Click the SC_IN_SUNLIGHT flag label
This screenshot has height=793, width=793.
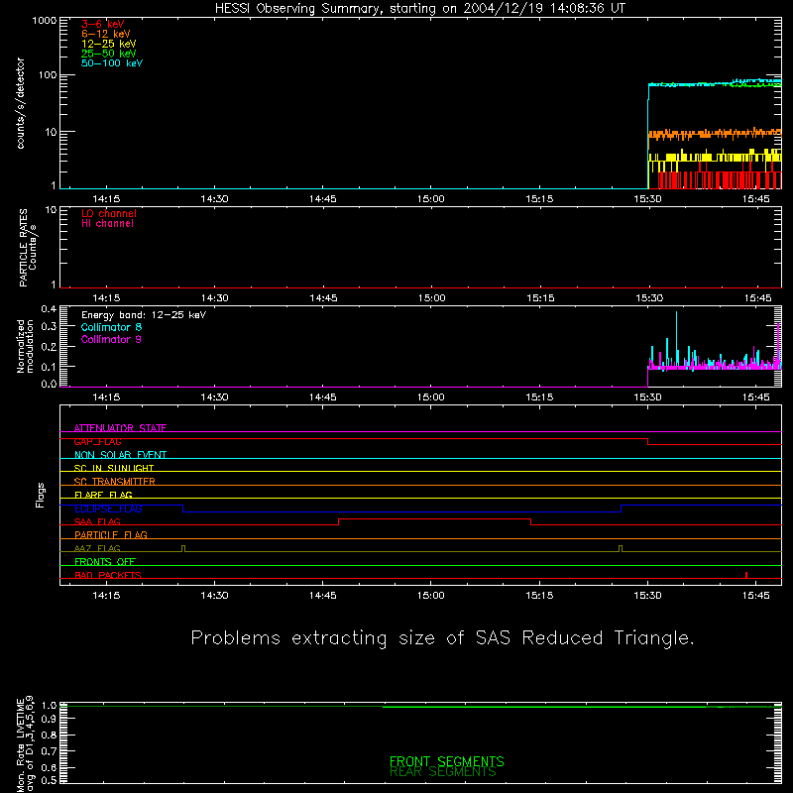114,468
